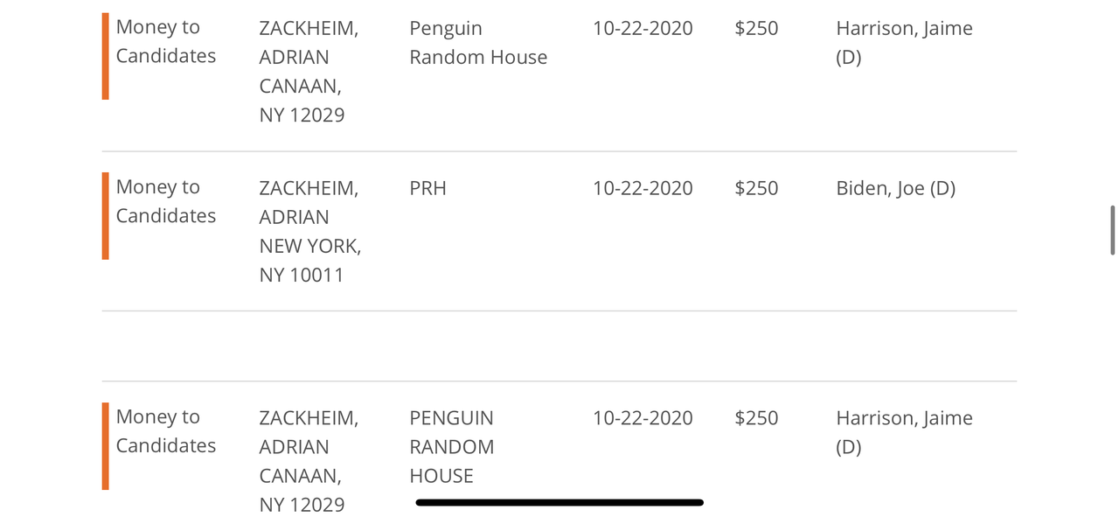Click the orange marker beside the first Harrison row
The width and height of the screenshot is (1119, 517).
click(106, 56)
